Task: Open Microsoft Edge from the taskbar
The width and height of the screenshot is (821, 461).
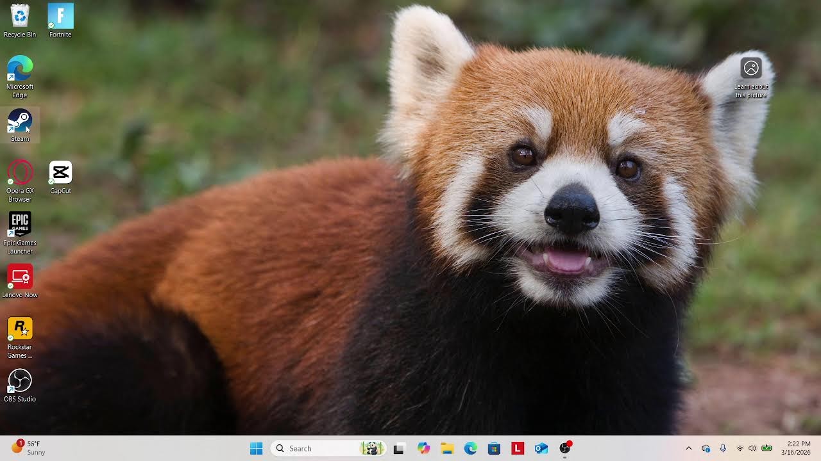Action: [x=471, y=448]
